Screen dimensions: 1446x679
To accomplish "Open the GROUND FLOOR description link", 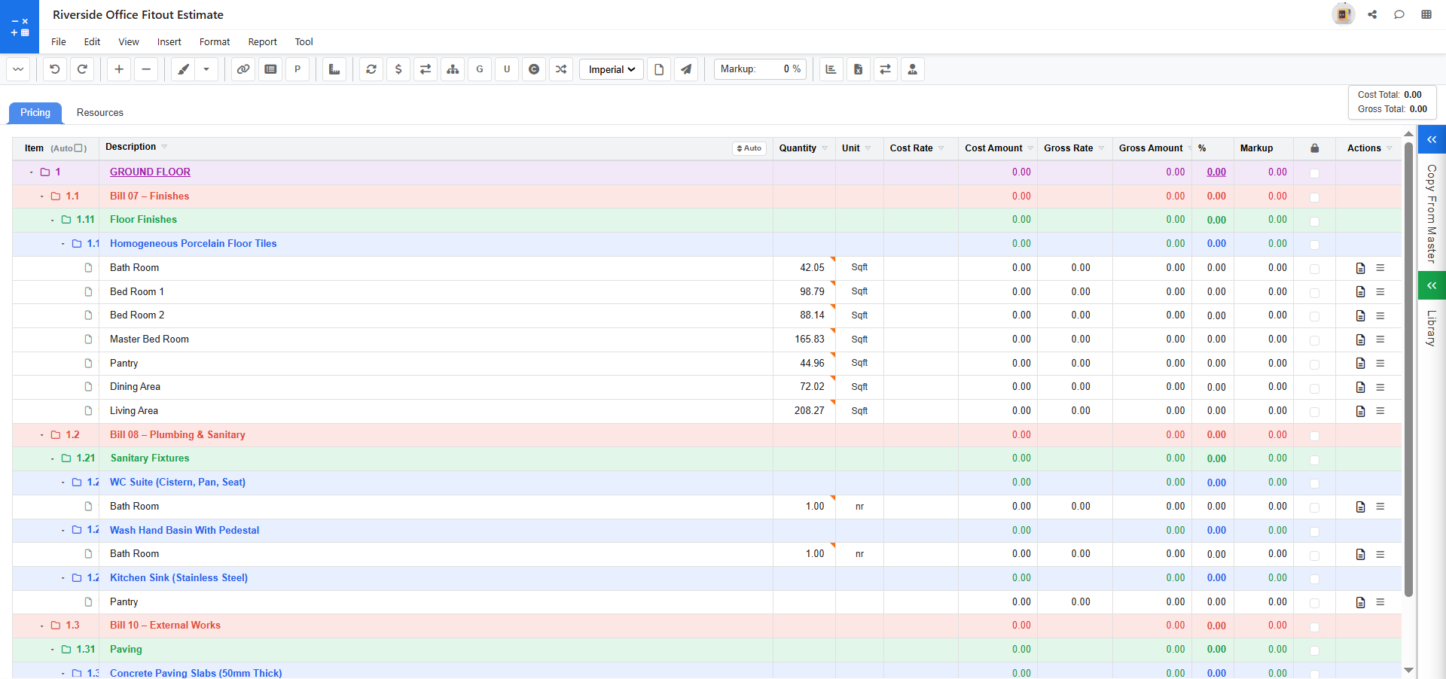I will (150, 172).
